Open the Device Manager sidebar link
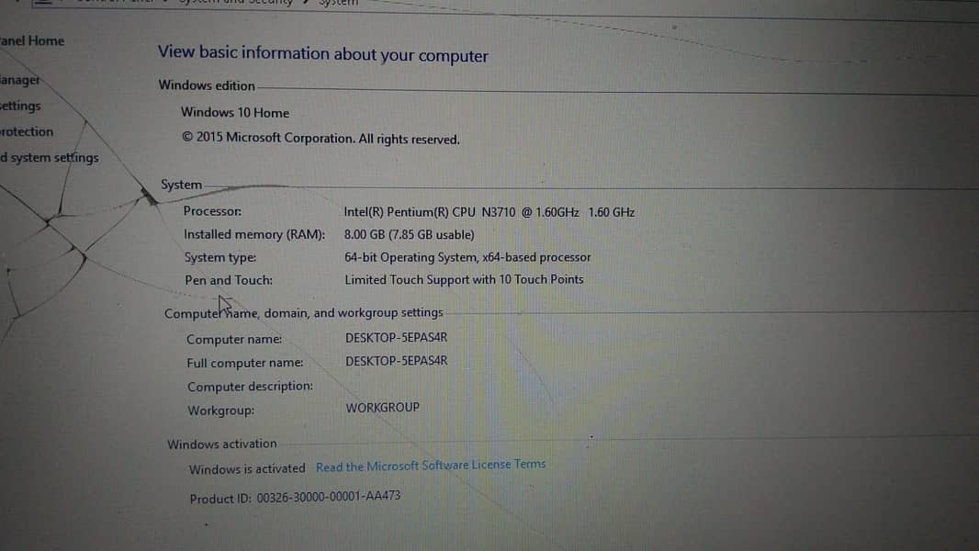This screenshot has width=979, height=551. [20, 80]
